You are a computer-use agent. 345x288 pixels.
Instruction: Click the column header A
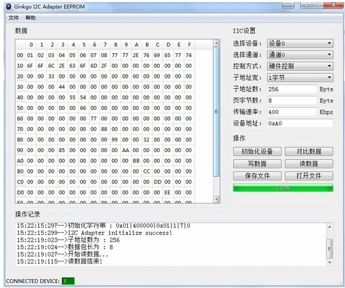pos(137,44)
